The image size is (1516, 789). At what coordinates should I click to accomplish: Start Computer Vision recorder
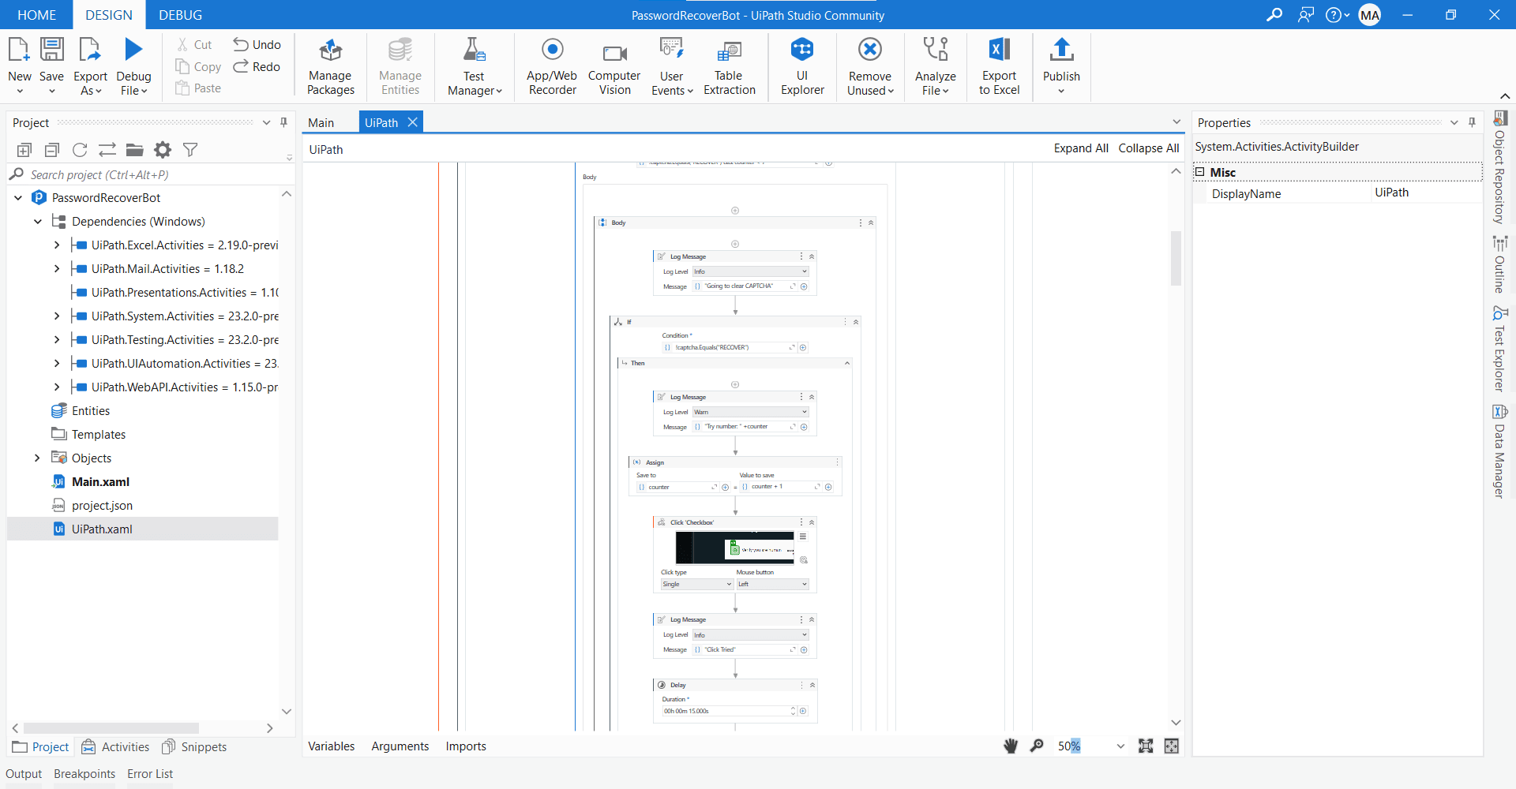614,66
